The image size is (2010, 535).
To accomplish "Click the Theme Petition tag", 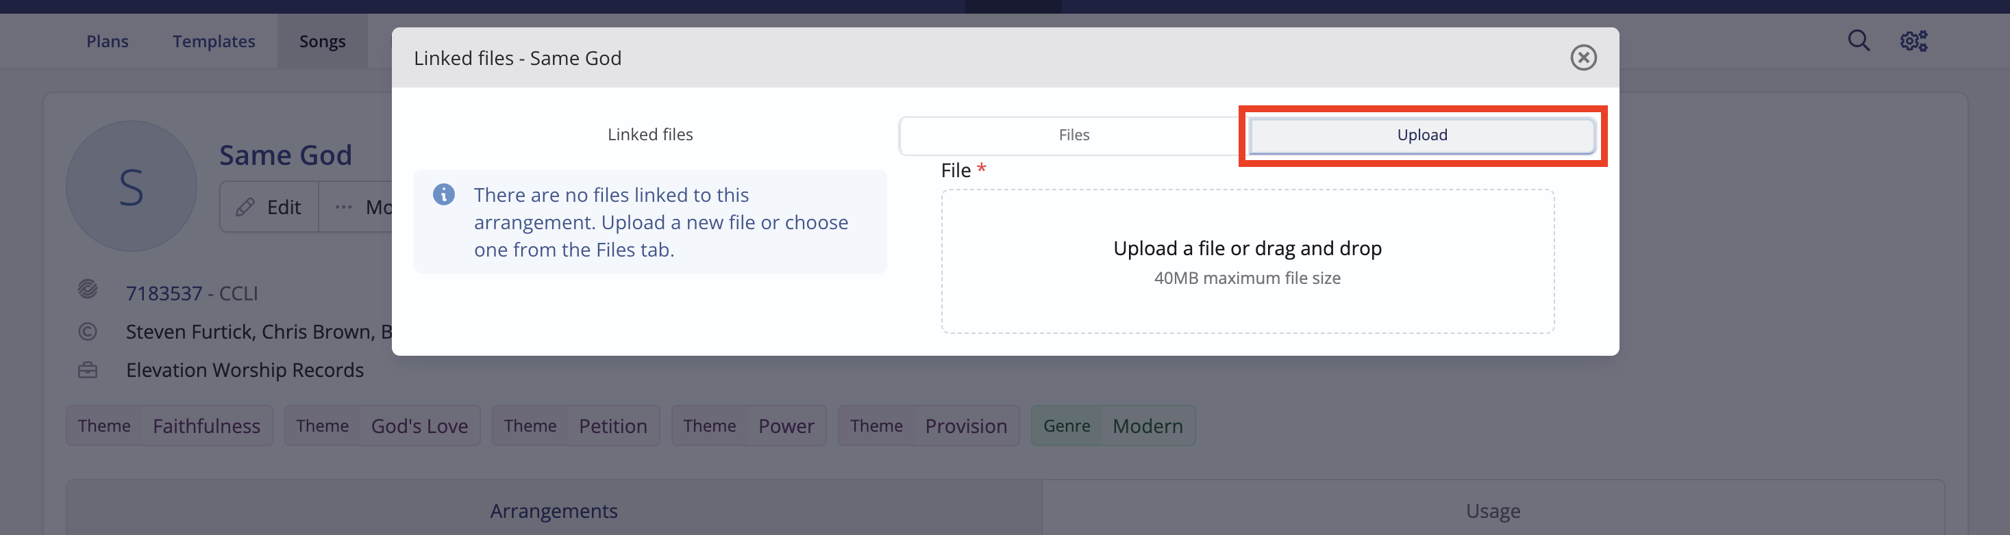I will 576,426.
